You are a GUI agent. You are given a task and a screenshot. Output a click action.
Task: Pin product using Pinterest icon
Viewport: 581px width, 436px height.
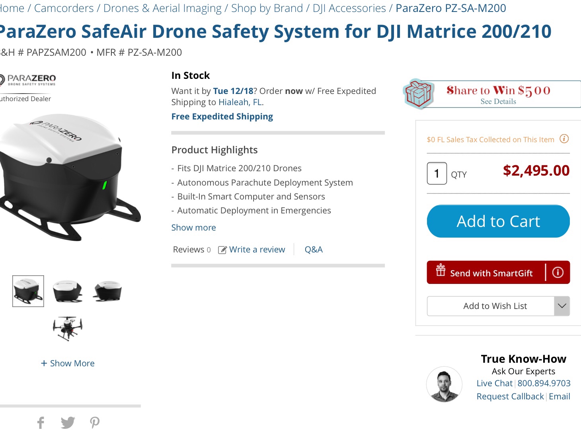pyautogui.click(x=95, y=422)
